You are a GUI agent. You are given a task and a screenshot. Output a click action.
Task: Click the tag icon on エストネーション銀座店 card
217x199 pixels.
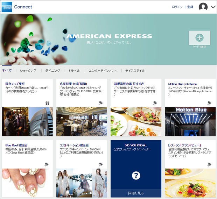[x=101, y=164]
